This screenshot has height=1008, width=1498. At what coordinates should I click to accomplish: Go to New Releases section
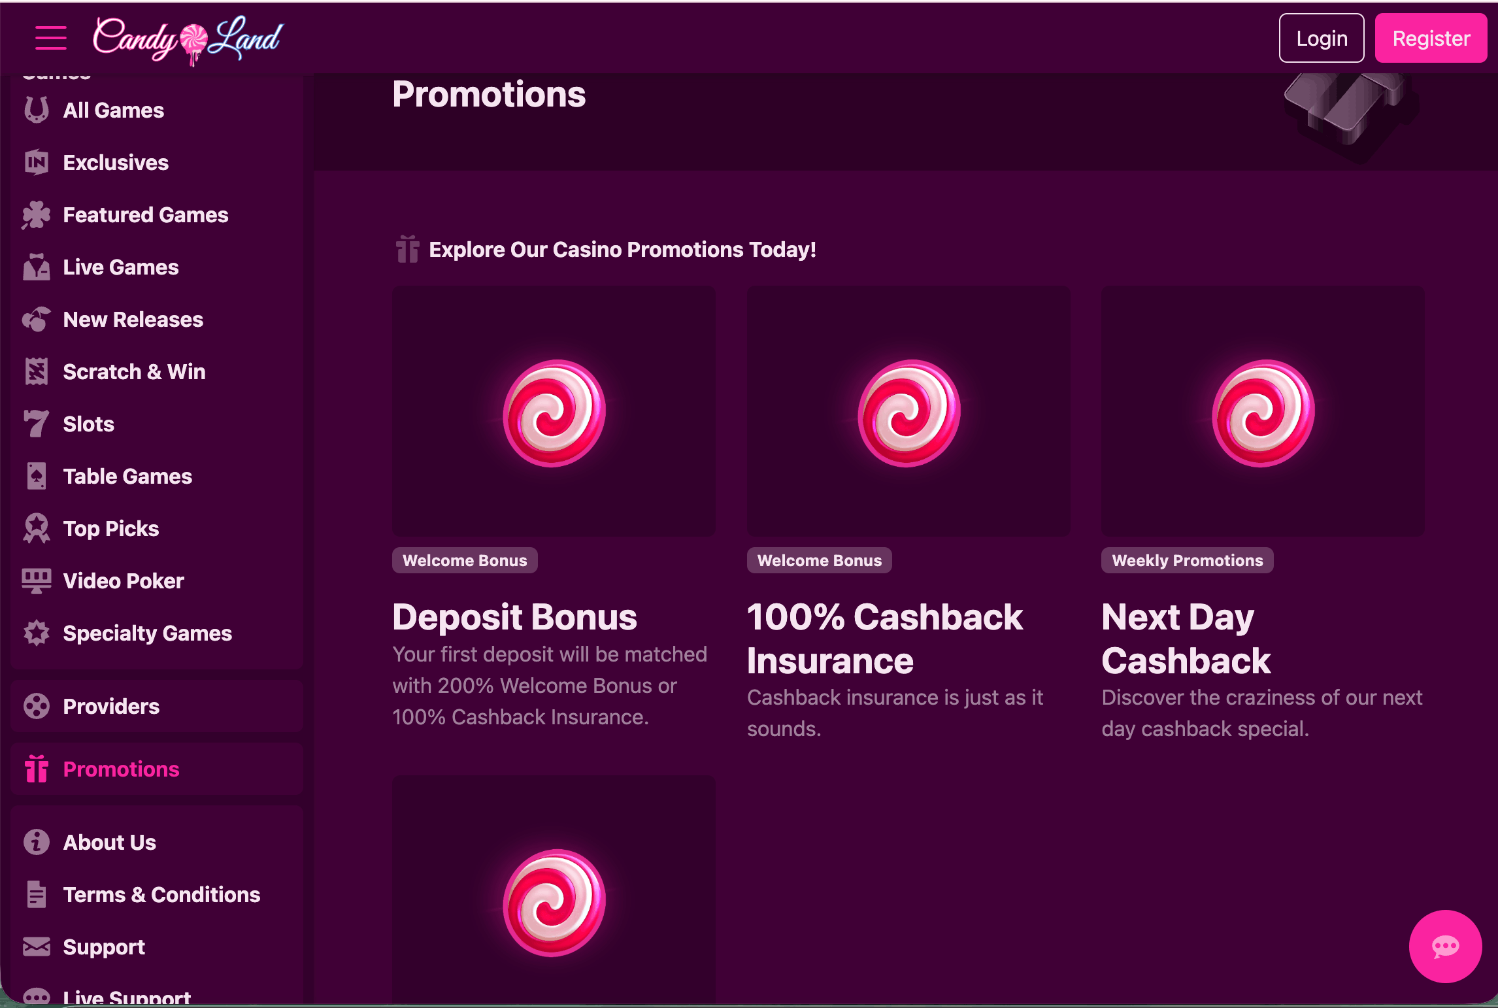pos(133,319)
